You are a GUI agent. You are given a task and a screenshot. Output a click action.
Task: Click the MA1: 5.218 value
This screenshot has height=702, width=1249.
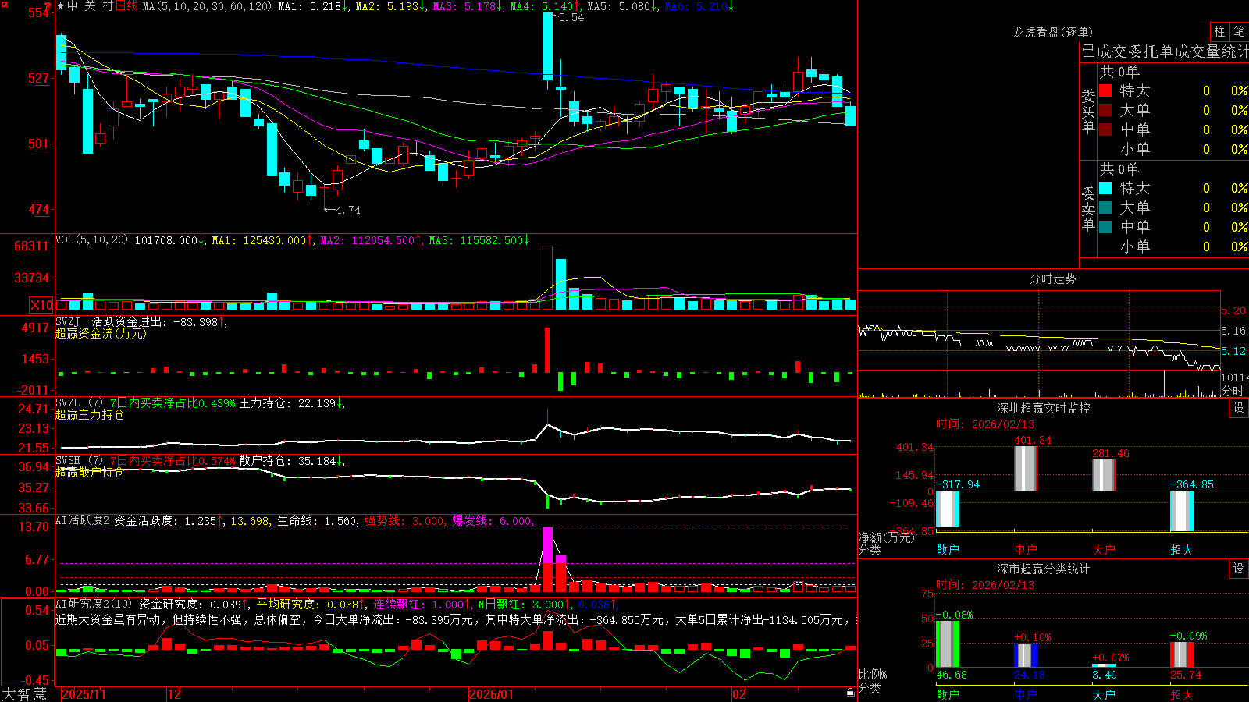314,6
